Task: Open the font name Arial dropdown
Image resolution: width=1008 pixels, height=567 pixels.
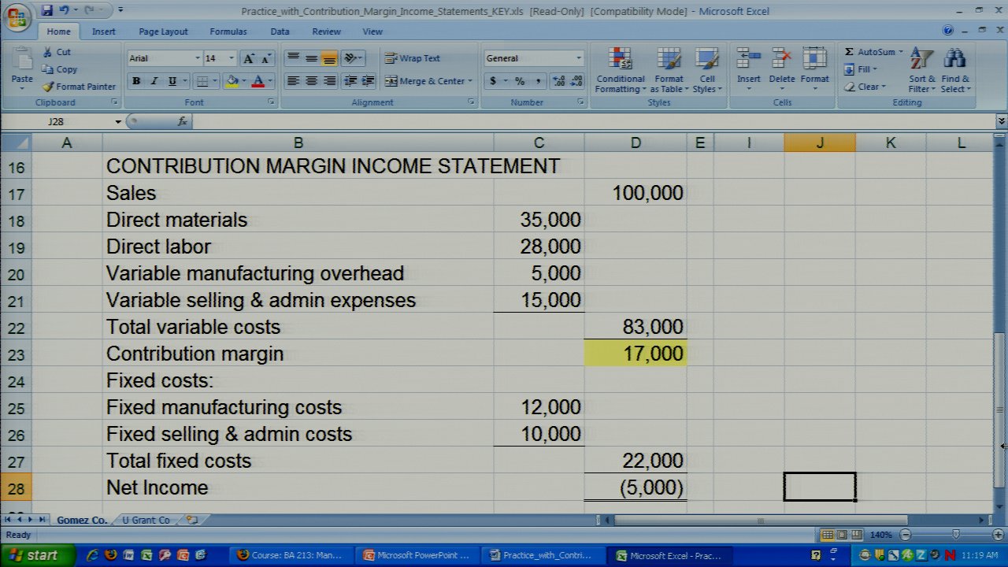Action: click(x=198, y=58)
